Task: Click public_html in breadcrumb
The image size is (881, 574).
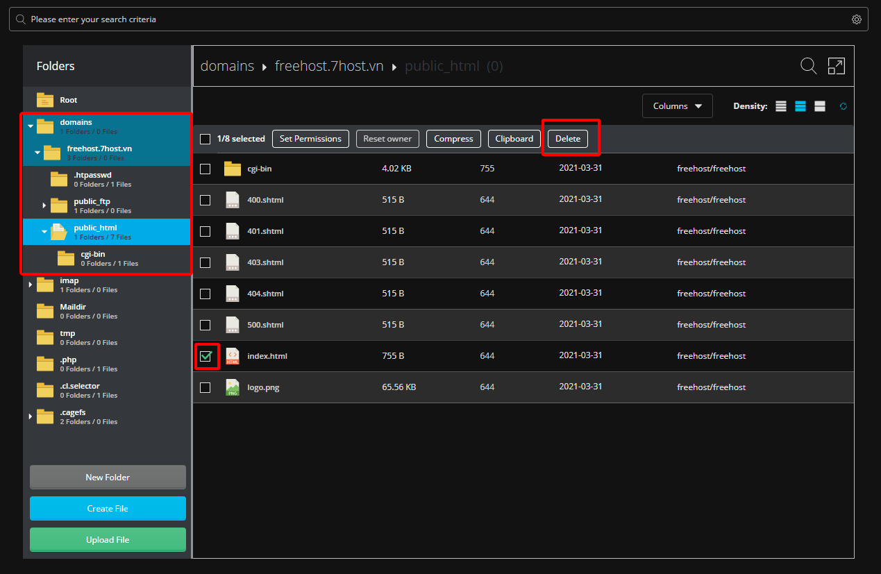Action: click(x=442, y=66)
